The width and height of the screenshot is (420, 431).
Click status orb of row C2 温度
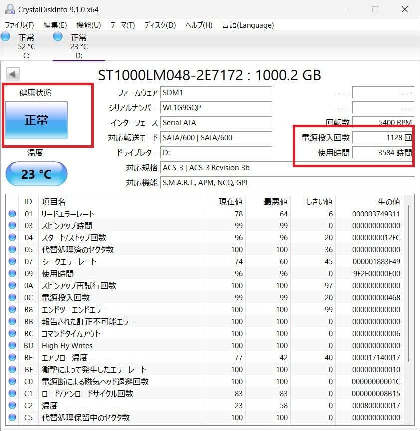click(12, 405)
